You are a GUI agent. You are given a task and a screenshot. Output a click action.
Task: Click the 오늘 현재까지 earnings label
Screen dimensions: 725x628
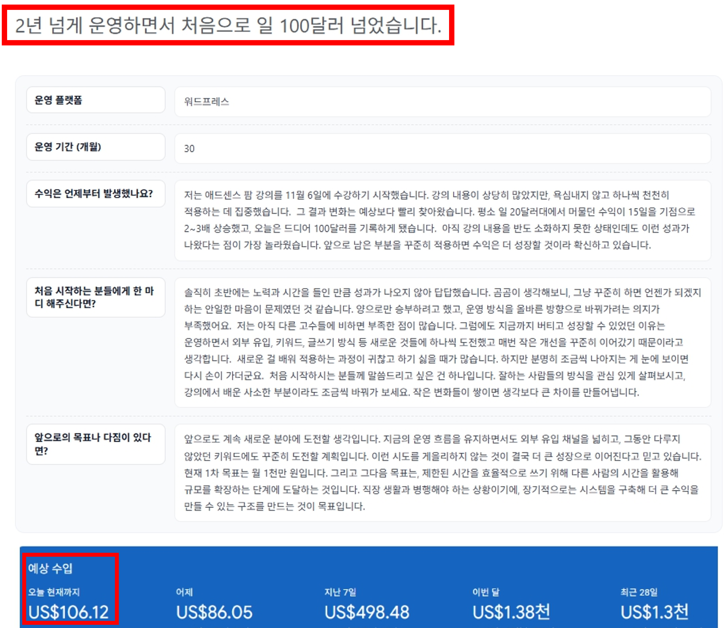click(54, 592)
